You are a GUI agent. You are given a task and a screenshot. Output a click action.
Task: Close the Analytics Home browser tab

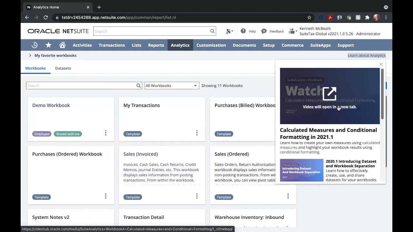click(x=88, y=7)
